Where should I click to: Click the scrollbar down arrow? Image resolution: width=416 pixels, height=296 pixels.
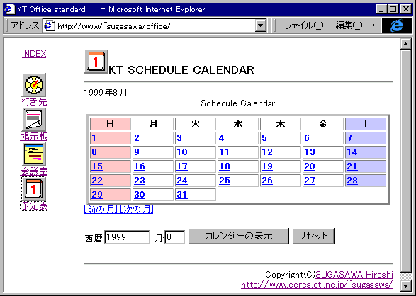pyautogui.click(x=405, y=286)
